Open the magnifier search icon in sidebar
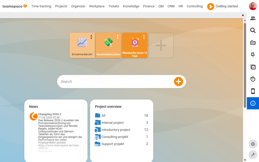Image resolution: width=259 pixels, height=162 pixels. point(253,30)
